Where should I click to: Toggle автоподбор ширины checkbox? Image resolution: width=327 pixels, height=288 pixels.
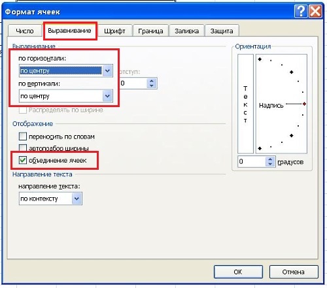point(23,148)
